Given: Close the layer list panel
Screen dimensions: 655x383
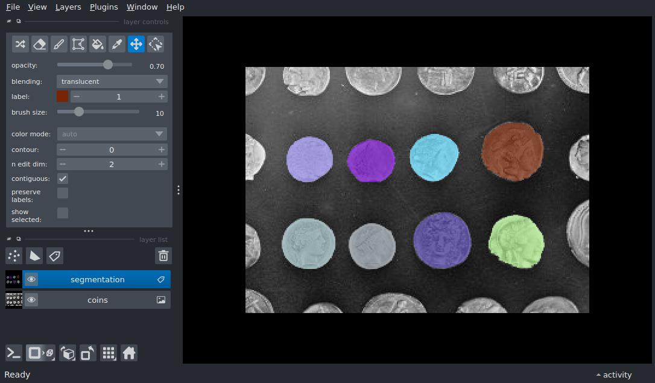Looking at the screenshot, I should pyautogui.click(x=9, y=239).
